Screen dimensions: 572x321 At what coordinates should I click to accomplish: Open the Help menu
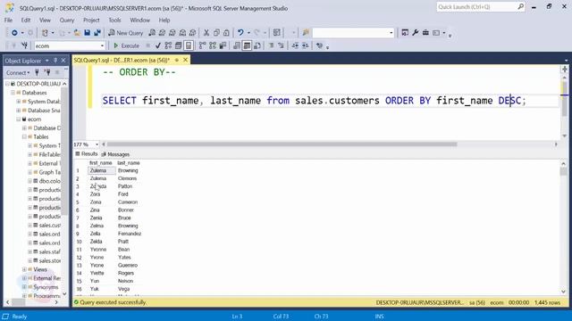coord(164,20)
